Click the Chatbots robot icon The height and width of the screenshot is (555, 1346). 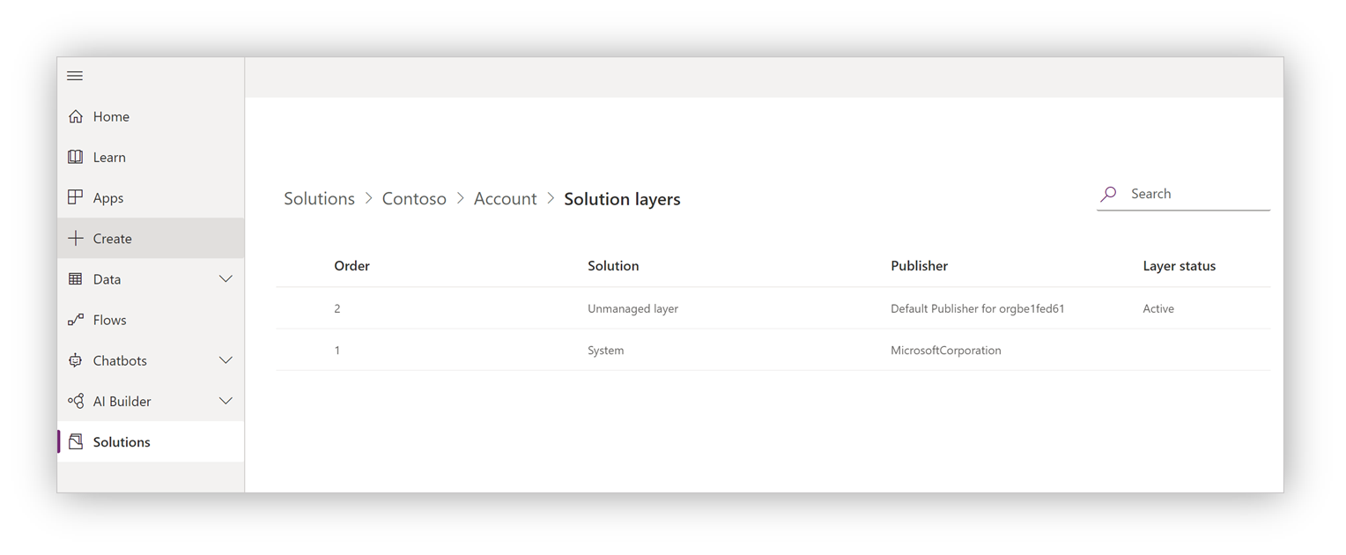click(x=76, y=360)
